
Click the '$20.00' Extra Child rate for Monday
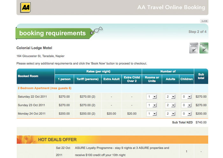132,114
